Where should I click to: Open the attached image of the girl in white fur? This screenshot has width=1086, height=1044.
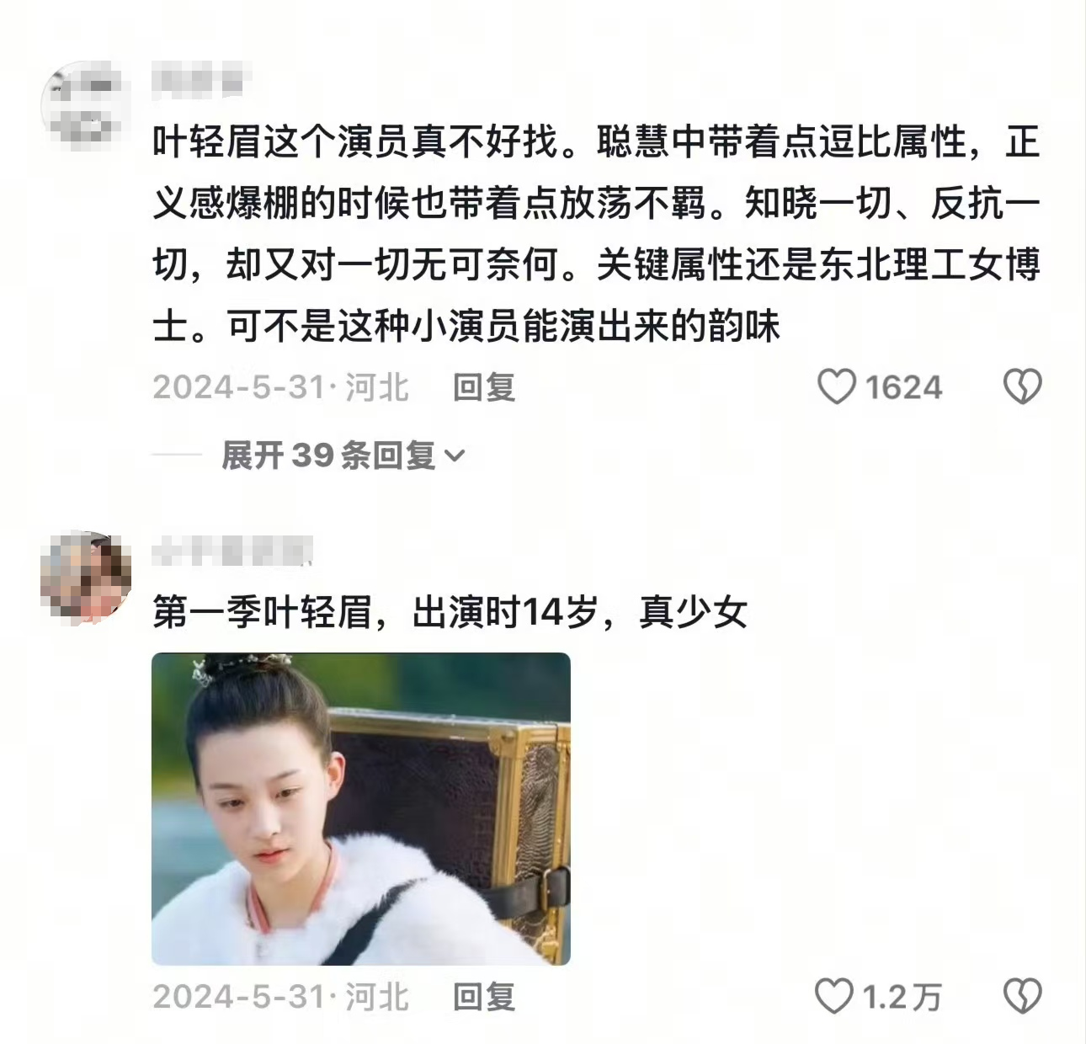click(361, 809)
